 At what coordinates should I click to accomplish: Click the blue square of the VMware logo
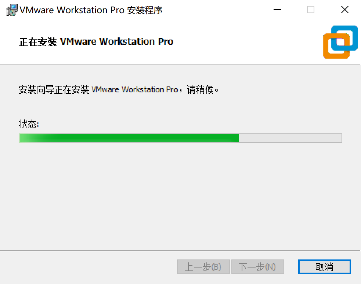pos(344,38)
